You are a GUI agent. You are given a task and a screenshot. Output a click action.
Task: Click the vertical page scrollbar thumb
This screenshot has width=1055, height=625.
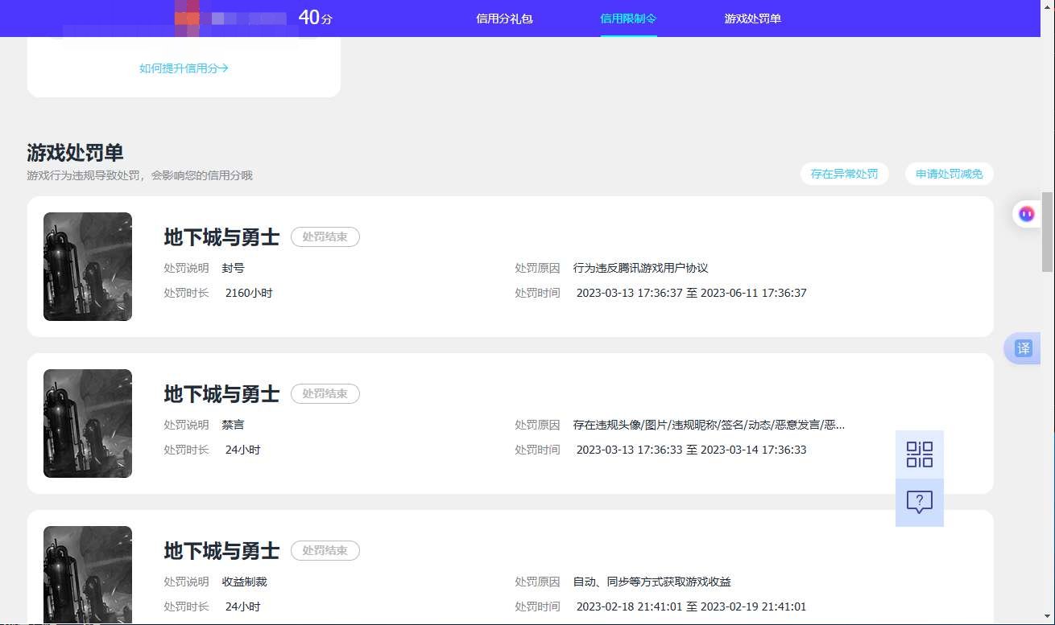point(1048,232)
